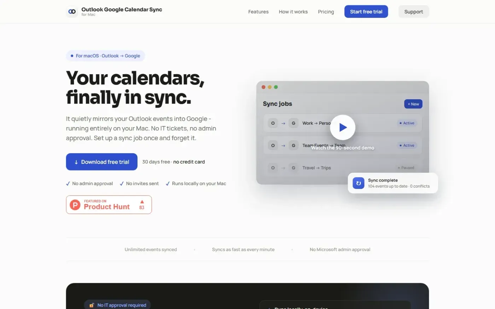Click the Download free trial button
Screen dimensions: 495x309
tap(102, 162)
